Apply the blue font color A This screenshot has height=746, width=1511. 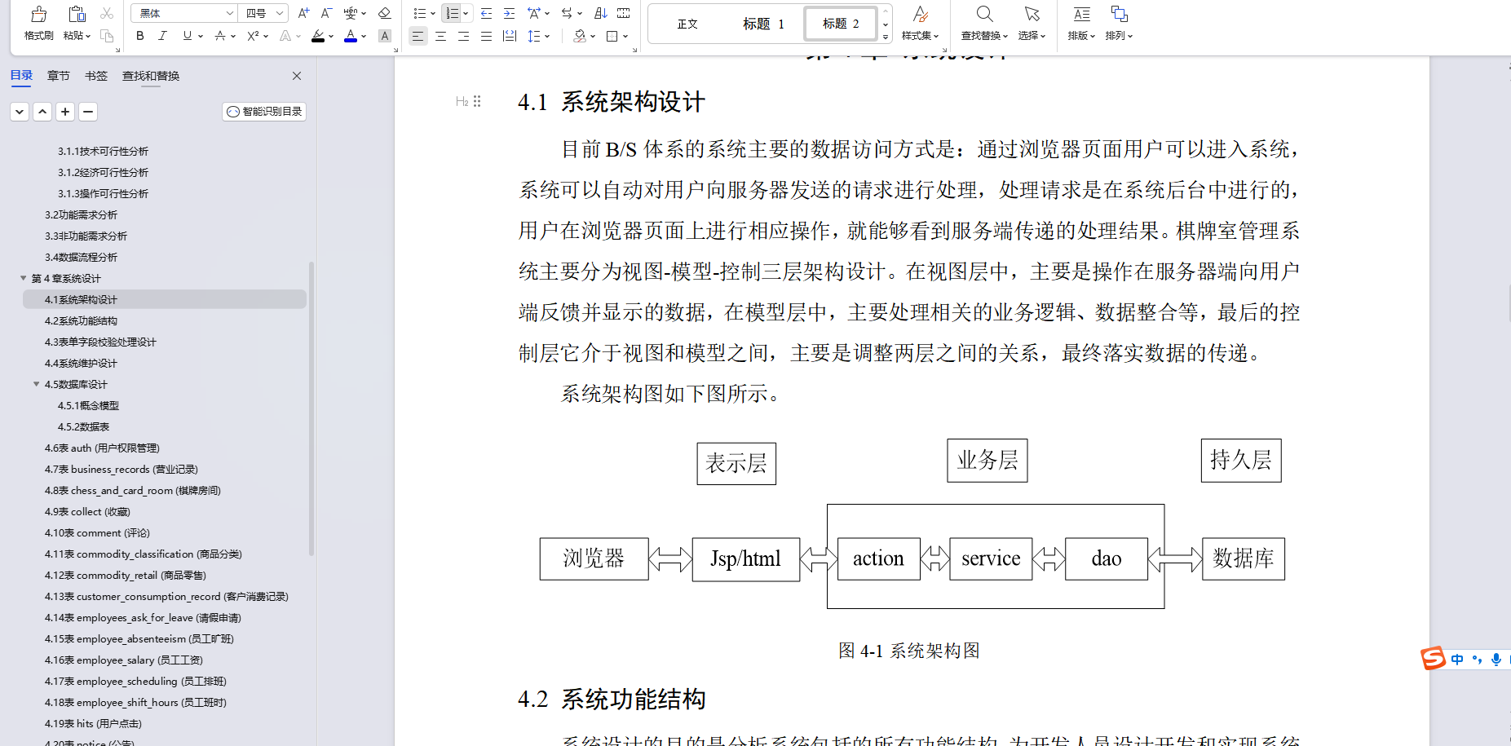[x=351, y=36]
